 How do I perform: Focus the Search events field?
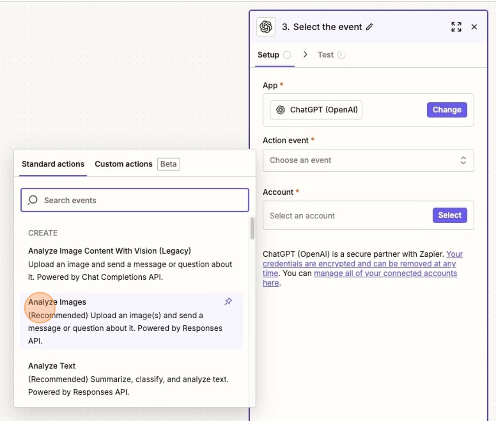pos(135,200)
